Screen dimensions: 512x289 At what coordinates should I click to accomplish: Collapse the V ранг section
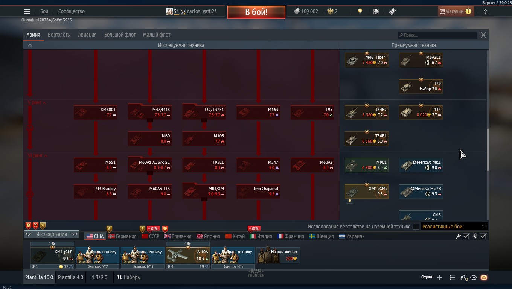[37, 102]
